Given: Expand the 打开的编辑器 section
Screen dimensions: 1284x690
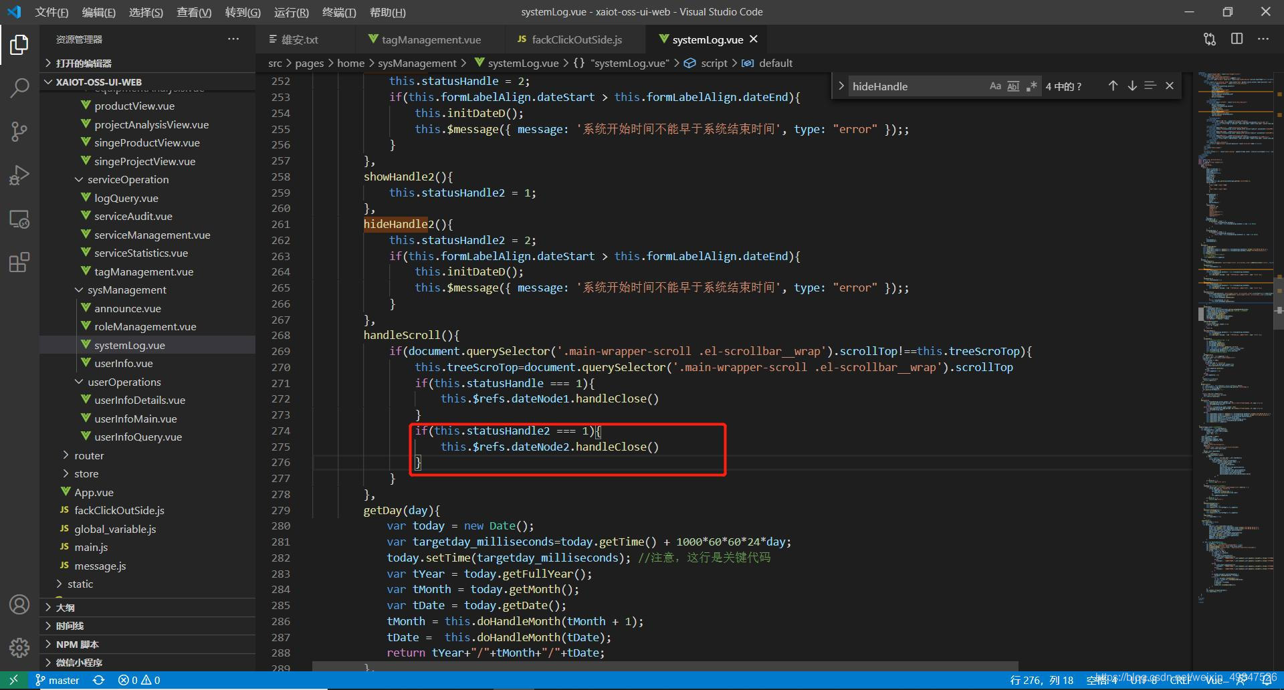Looking at the screenshot, I should point(147,63).
